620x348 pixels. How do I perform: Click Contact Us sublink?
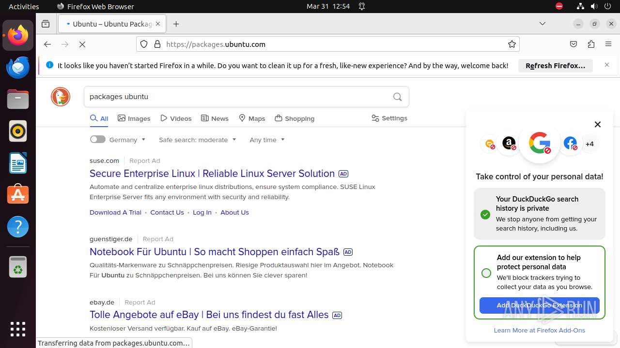coord(167,212)
